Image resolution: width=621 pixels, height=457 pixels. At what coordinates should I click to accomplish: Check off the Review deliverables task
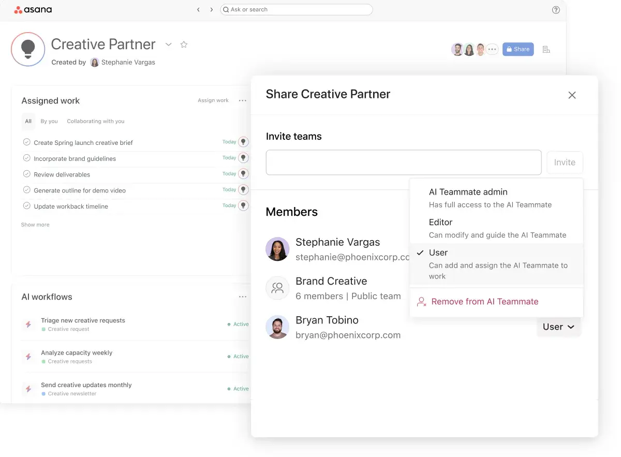pos(27,174)
